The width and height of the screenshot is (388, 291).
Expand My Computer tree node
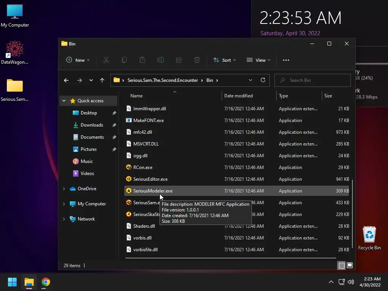[x=64, y=204]
